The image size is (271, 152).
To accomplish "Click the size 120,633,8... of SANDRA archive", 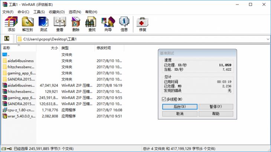I will pos(49,104).
